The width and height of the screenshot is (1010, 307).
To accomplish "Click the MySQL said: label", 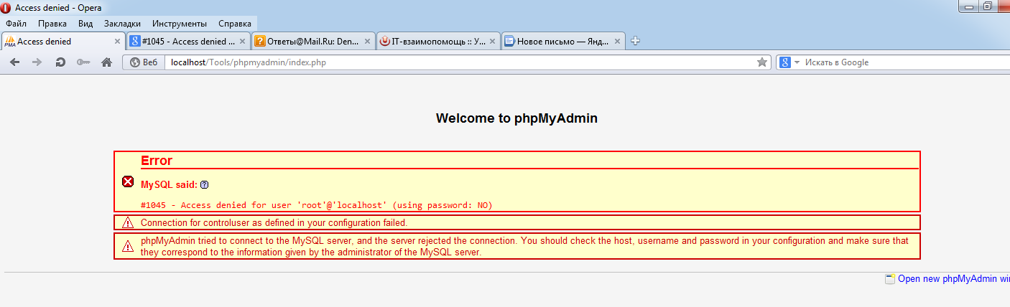I will (169, 185).
